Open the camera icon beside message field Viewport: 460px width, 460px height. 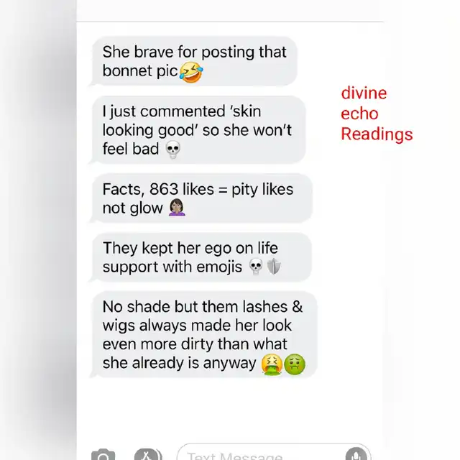[x=103, y=454]
